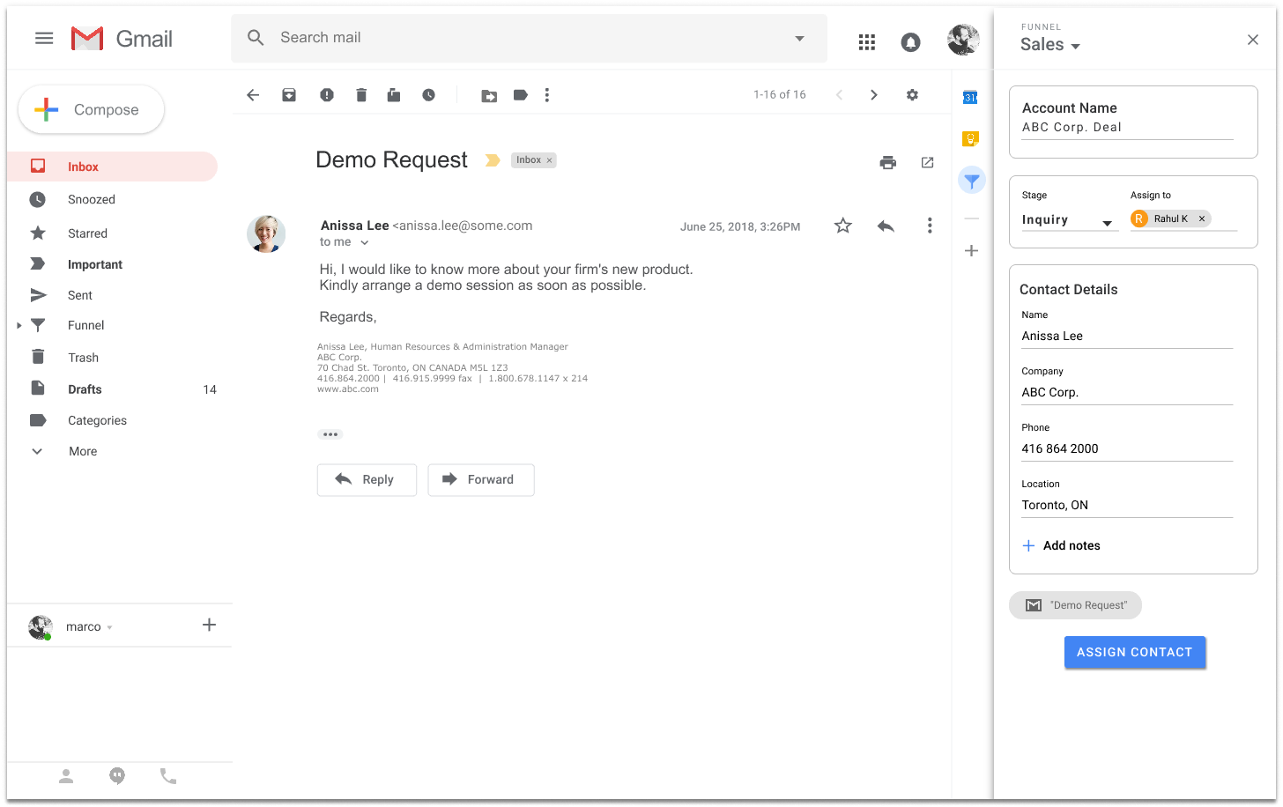Image resolution: width=1283 pixels, height=807 pixels.
Task: Open Google apps grid
Action: (x=866, y=41)
